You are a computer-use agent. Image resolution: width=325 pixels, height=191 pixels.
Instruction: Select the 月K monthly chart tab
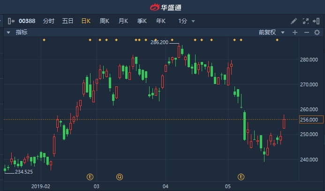pyautogui.click(x=123, y=21)
